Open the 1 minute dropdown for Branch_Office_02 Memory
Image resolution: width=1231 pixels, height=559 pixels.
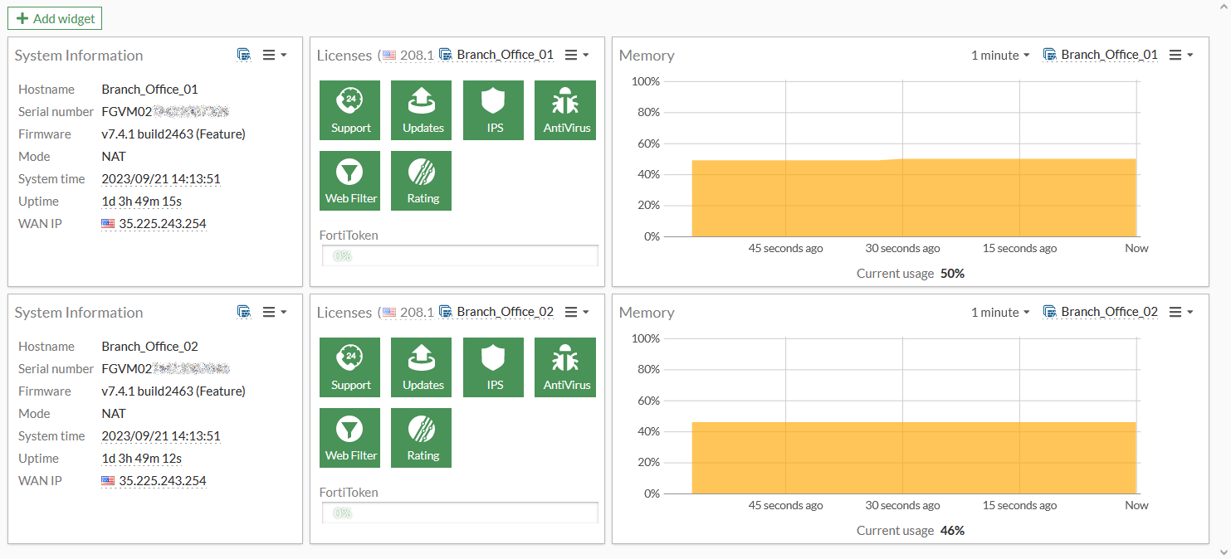[x=1000, y=312]
